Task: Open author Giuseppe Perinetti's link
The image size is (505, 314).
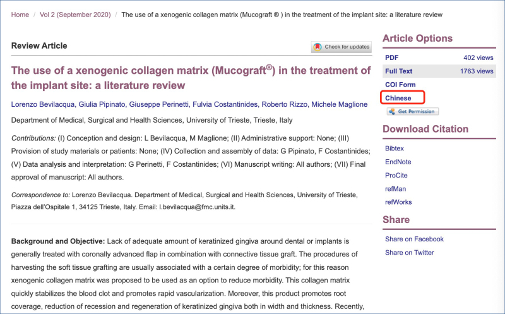Action: [159, 104]
